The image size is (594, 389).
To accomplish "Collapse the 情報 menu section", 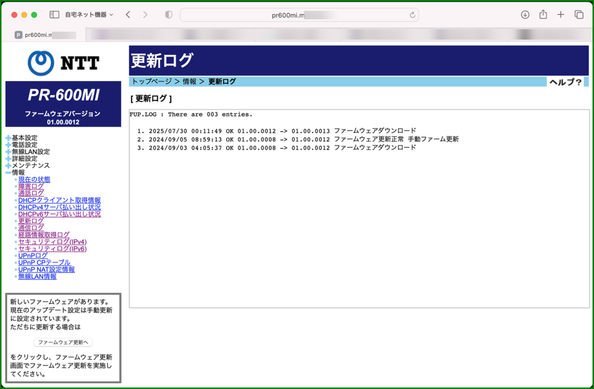I will [15, 172].
